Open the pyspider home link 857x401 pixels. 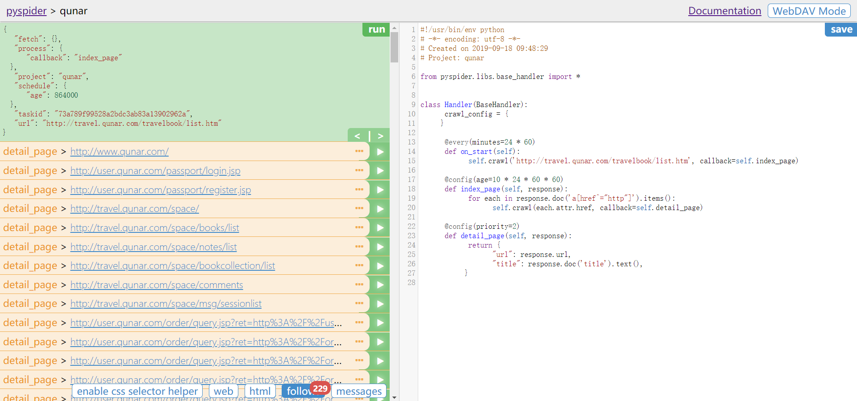(x=26, y=11)
